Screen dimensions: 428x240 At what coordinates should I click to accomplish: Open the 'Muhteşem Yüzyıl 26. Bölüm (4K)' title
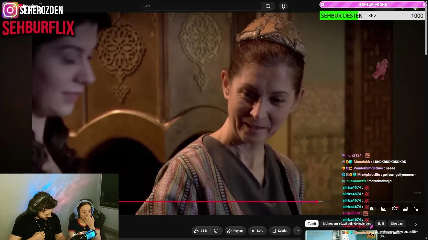(x=399, y=234)
